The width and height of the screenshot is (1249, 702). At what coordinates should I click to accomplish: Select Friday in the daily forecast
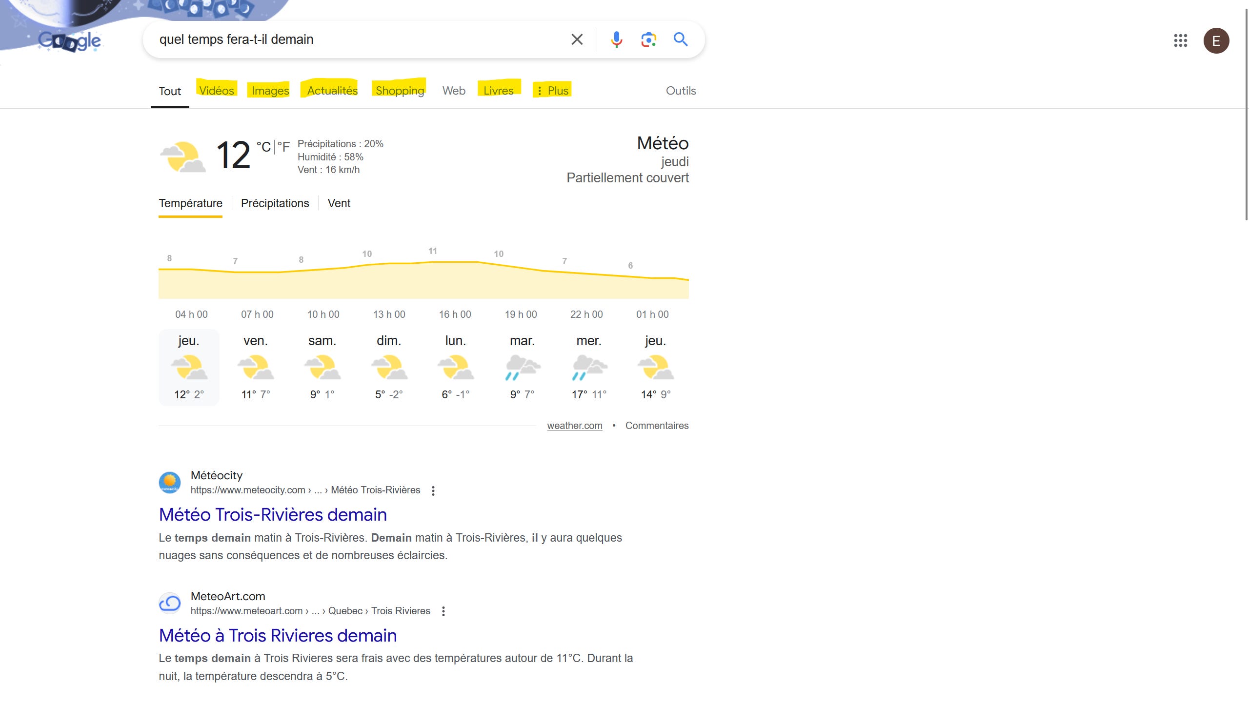(x=256, y=368)
